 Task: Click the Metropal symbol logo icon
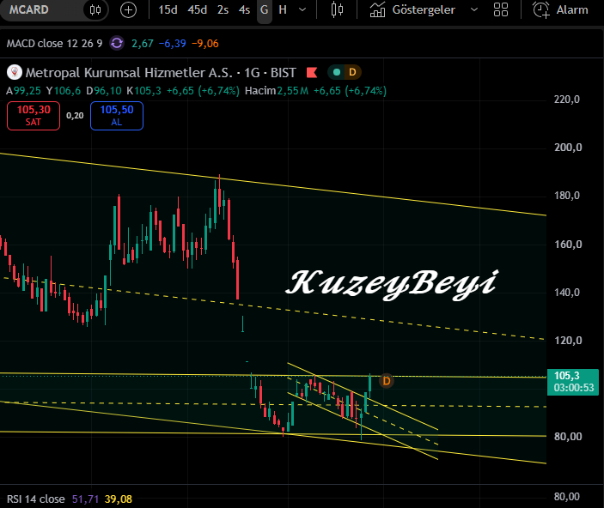click(15, 72)
